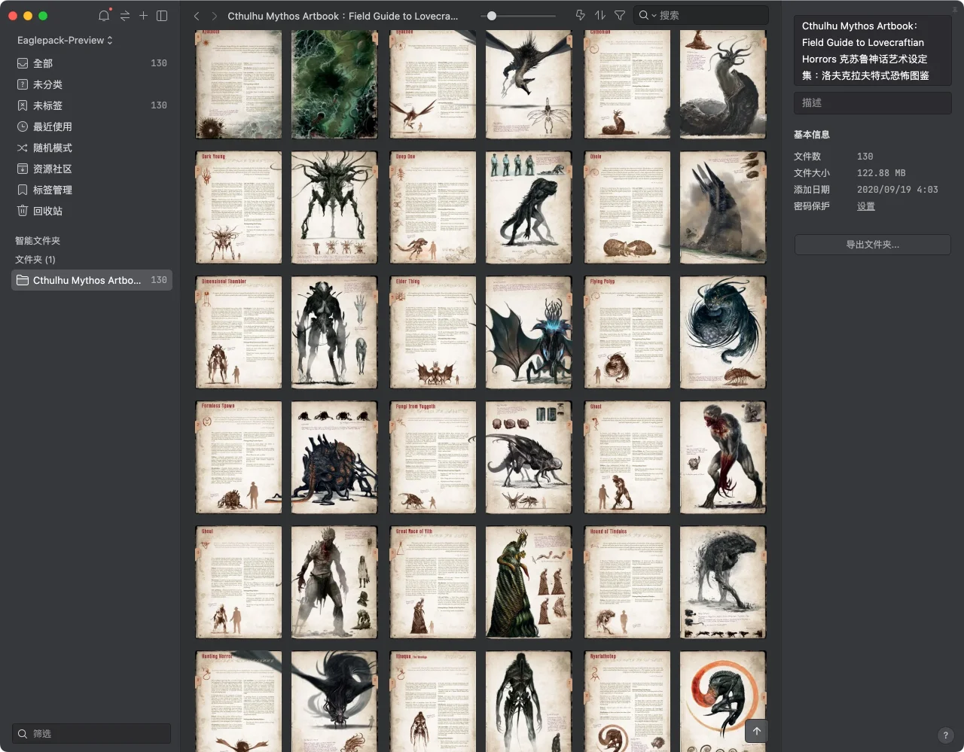Open the Great Race of Yith artwork thumbnail
964x752 pixels.
[529, 583]
